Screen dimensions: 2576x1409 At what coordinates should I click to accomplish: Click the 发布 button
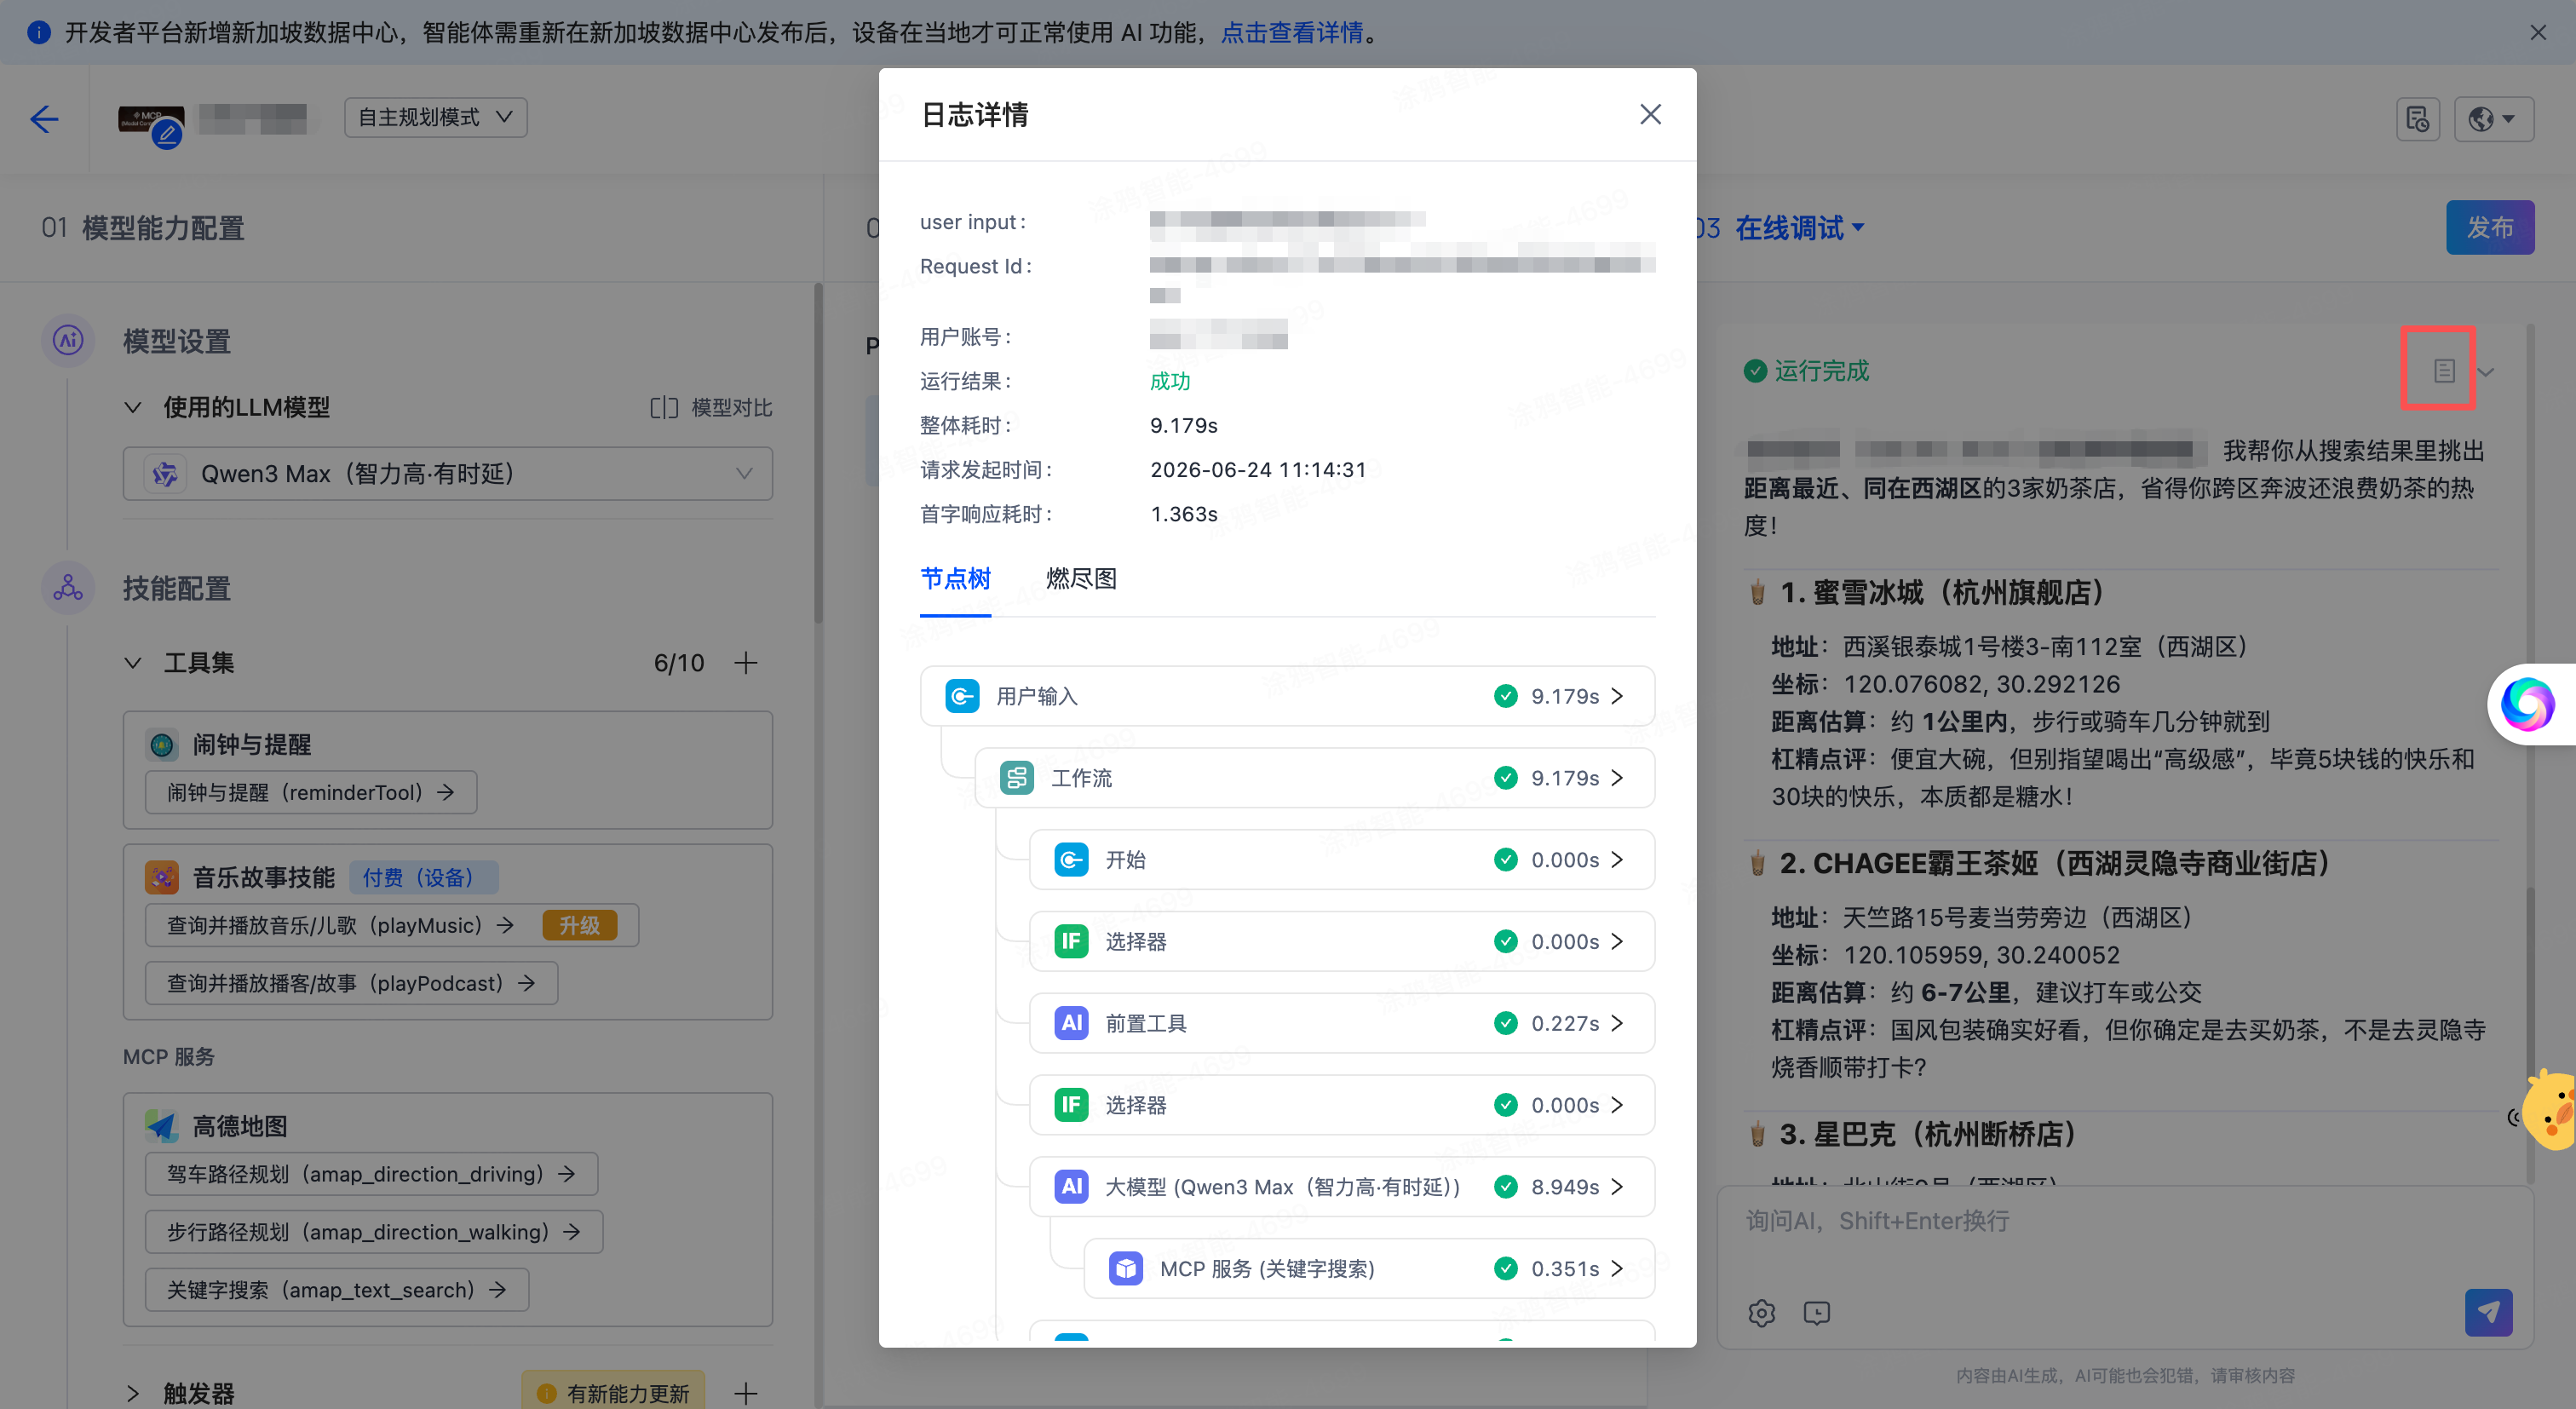2489,228
